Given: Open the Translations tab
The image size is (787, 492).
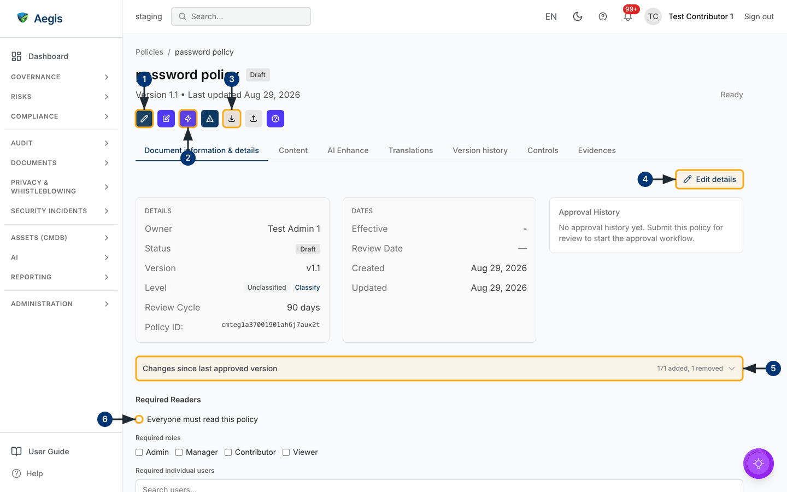Looking at the screenshot, I should (x=410, y=150).
